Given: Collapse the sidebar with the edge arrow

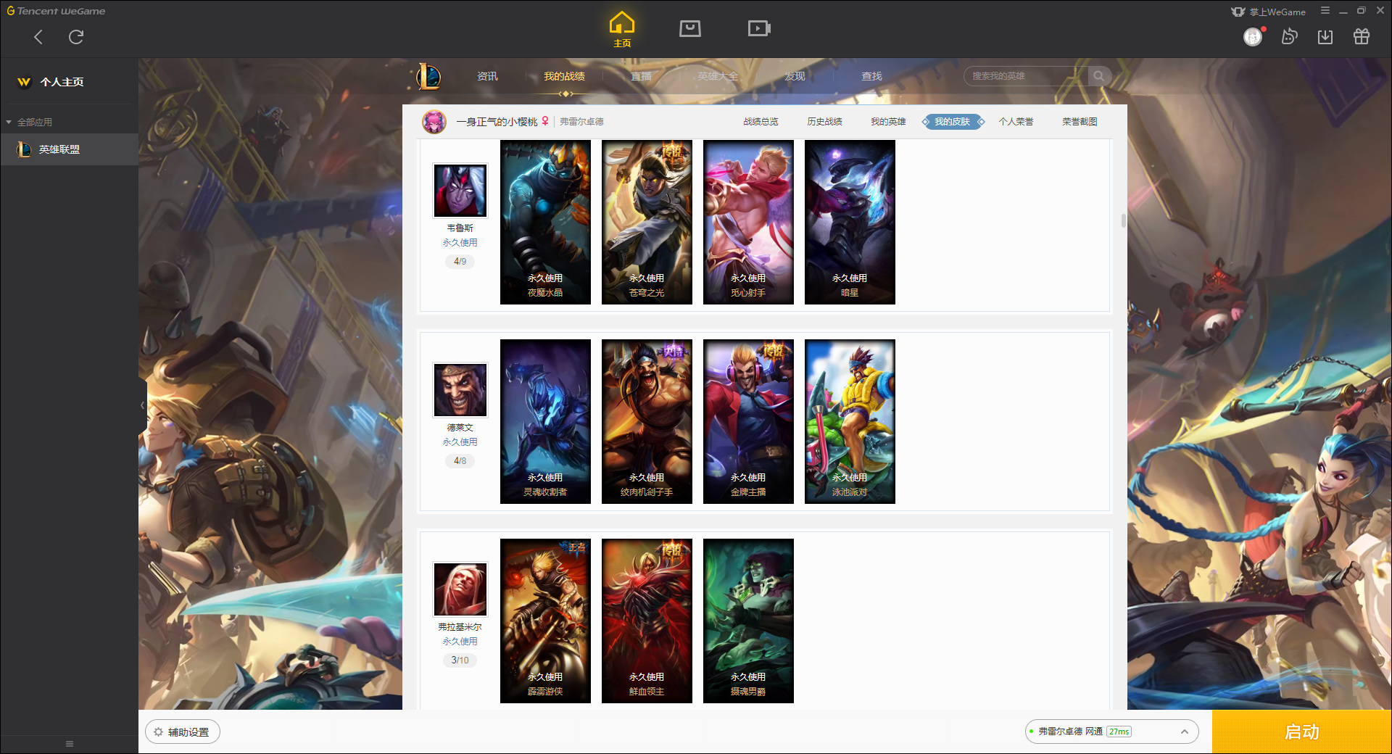Looking at the screenshot, I should pyautogui.click(x=143, y=405).
